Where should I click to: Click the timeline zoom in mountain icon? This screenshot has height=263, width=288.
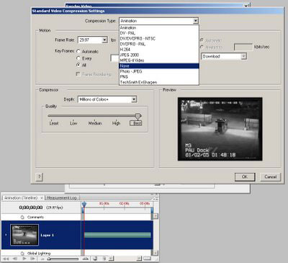point(86,259)
